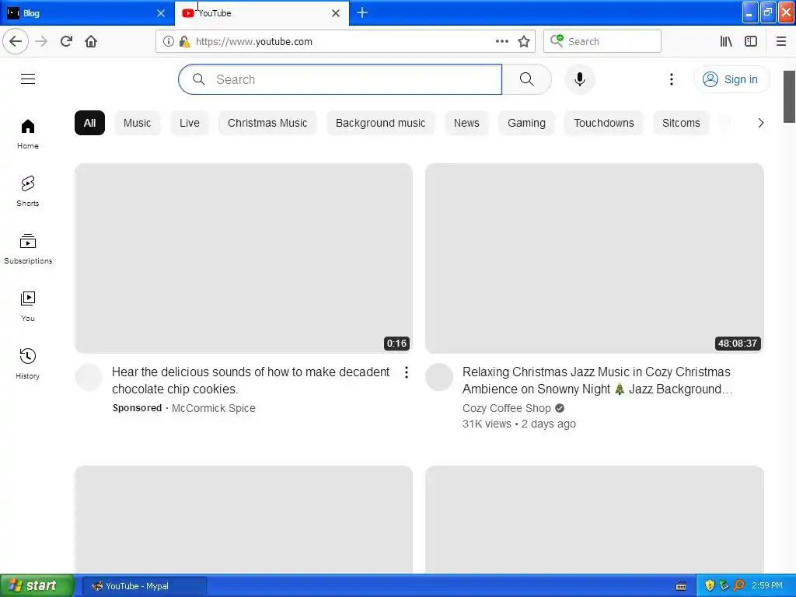Show site information icon in address bar

(x=169, y=42)
